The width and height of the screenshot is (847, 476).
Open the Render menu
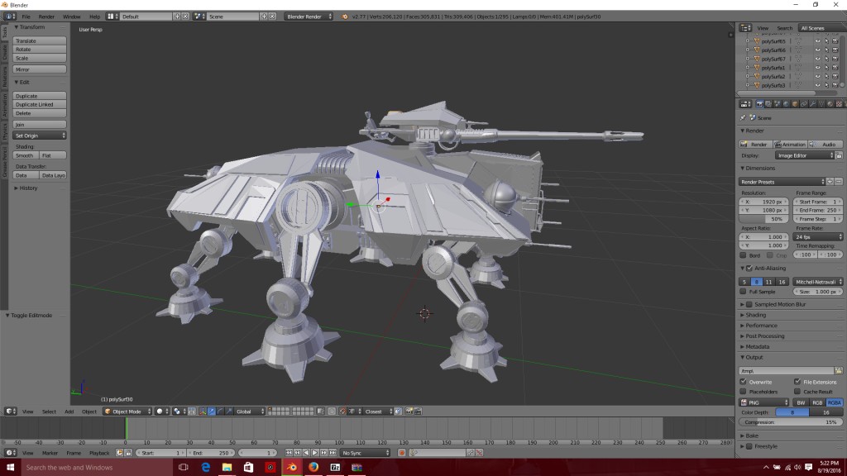[46, 16]
